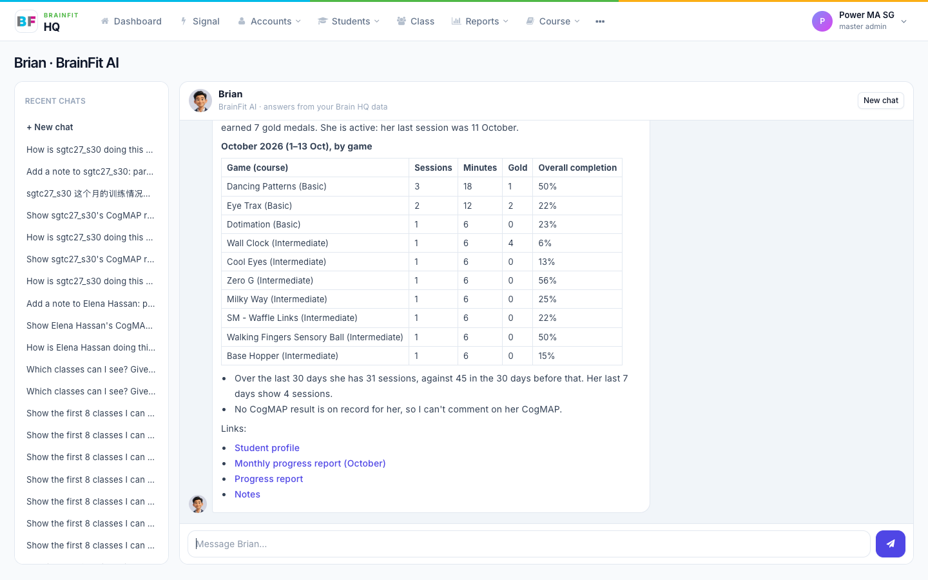Click the 'Wall Clock (Intermediate)' cell

315,243
